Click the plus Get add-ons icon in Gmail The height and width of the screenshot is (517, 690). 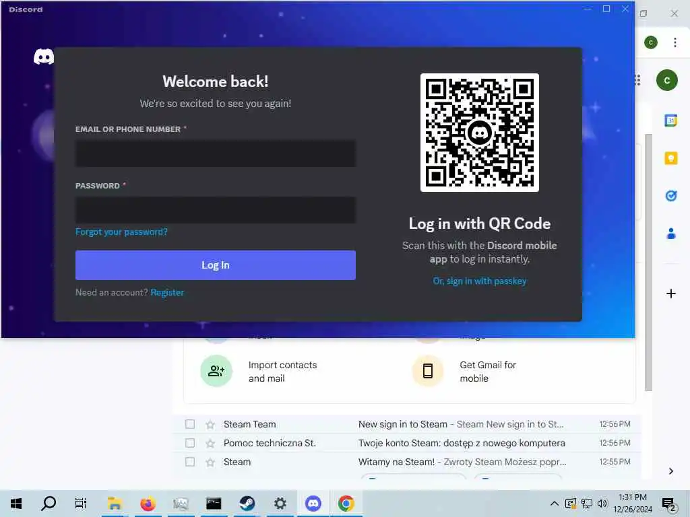(x=670, y=294)
